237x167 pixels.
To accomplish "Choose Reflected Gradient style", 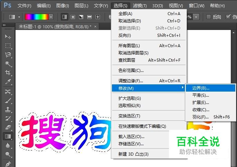I will click(89, 17).
